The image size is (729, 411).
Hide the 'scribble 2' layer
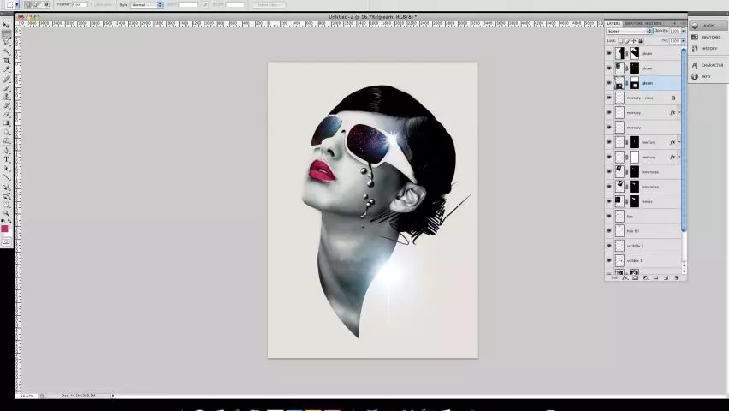pos(609,246)
